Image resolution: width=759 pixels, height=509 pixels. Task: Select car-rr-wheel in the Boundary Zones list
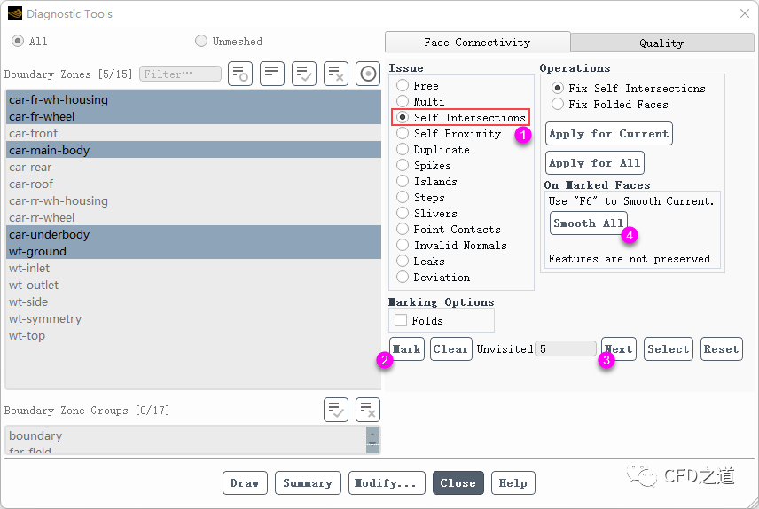42,218
